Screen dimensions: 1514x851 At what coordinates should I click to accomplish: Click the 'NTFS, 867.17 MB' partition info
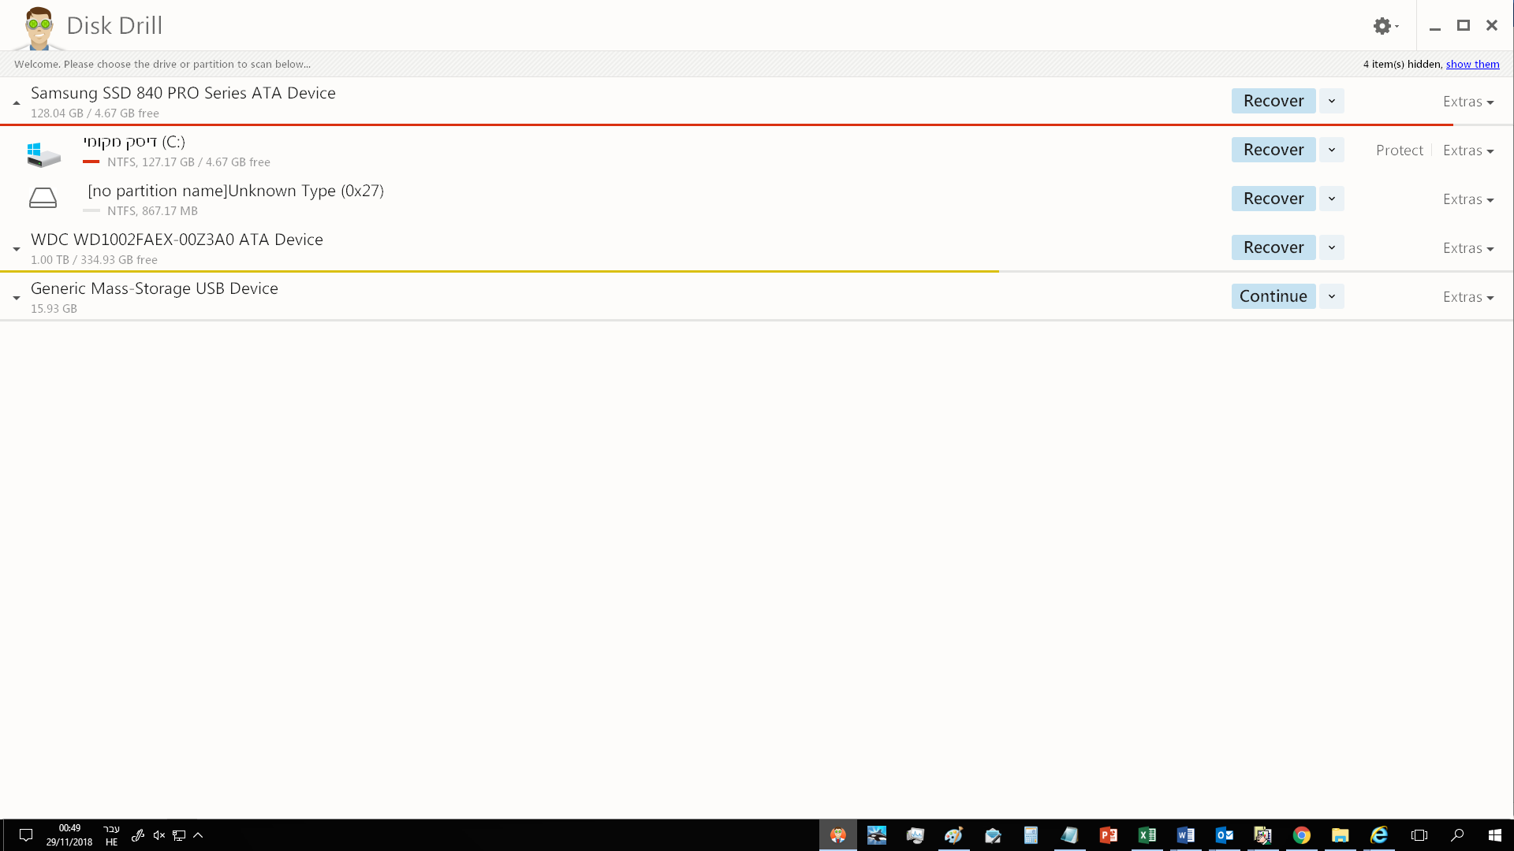pos(152,211)
